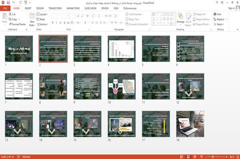
Task: Select slide 1 title thumbnail
Action: coord(19,49)
